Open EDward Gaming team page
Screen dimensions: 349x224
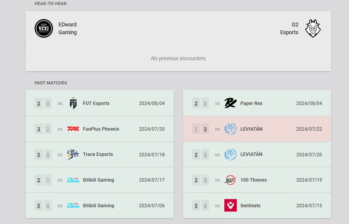pyautogui.click(x=68, y=28)
